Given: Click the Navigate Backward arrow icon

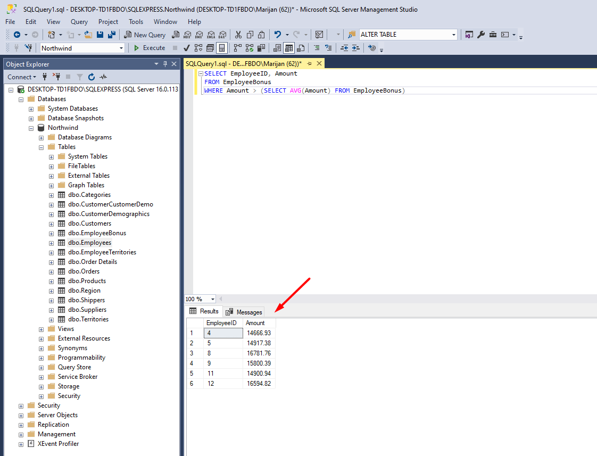Looking at the screenshot, I should [16, 35].
